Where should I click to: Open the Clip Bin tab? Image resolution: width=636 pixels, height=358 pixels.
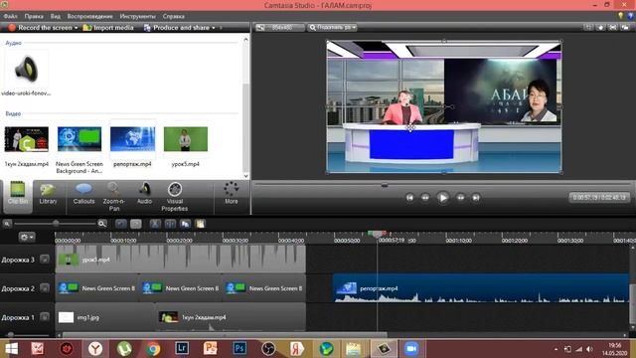[18, 197]
